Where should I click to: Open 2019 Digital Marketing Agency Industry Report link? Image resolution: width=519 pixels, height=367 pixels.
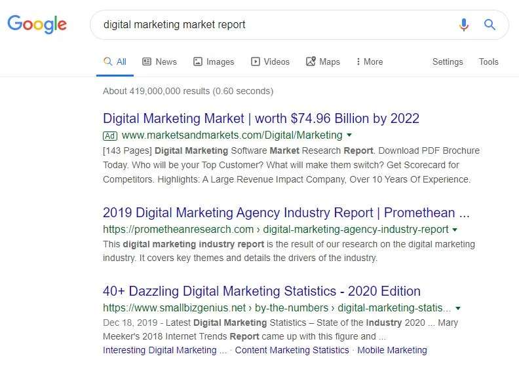(x=286, y=213)
